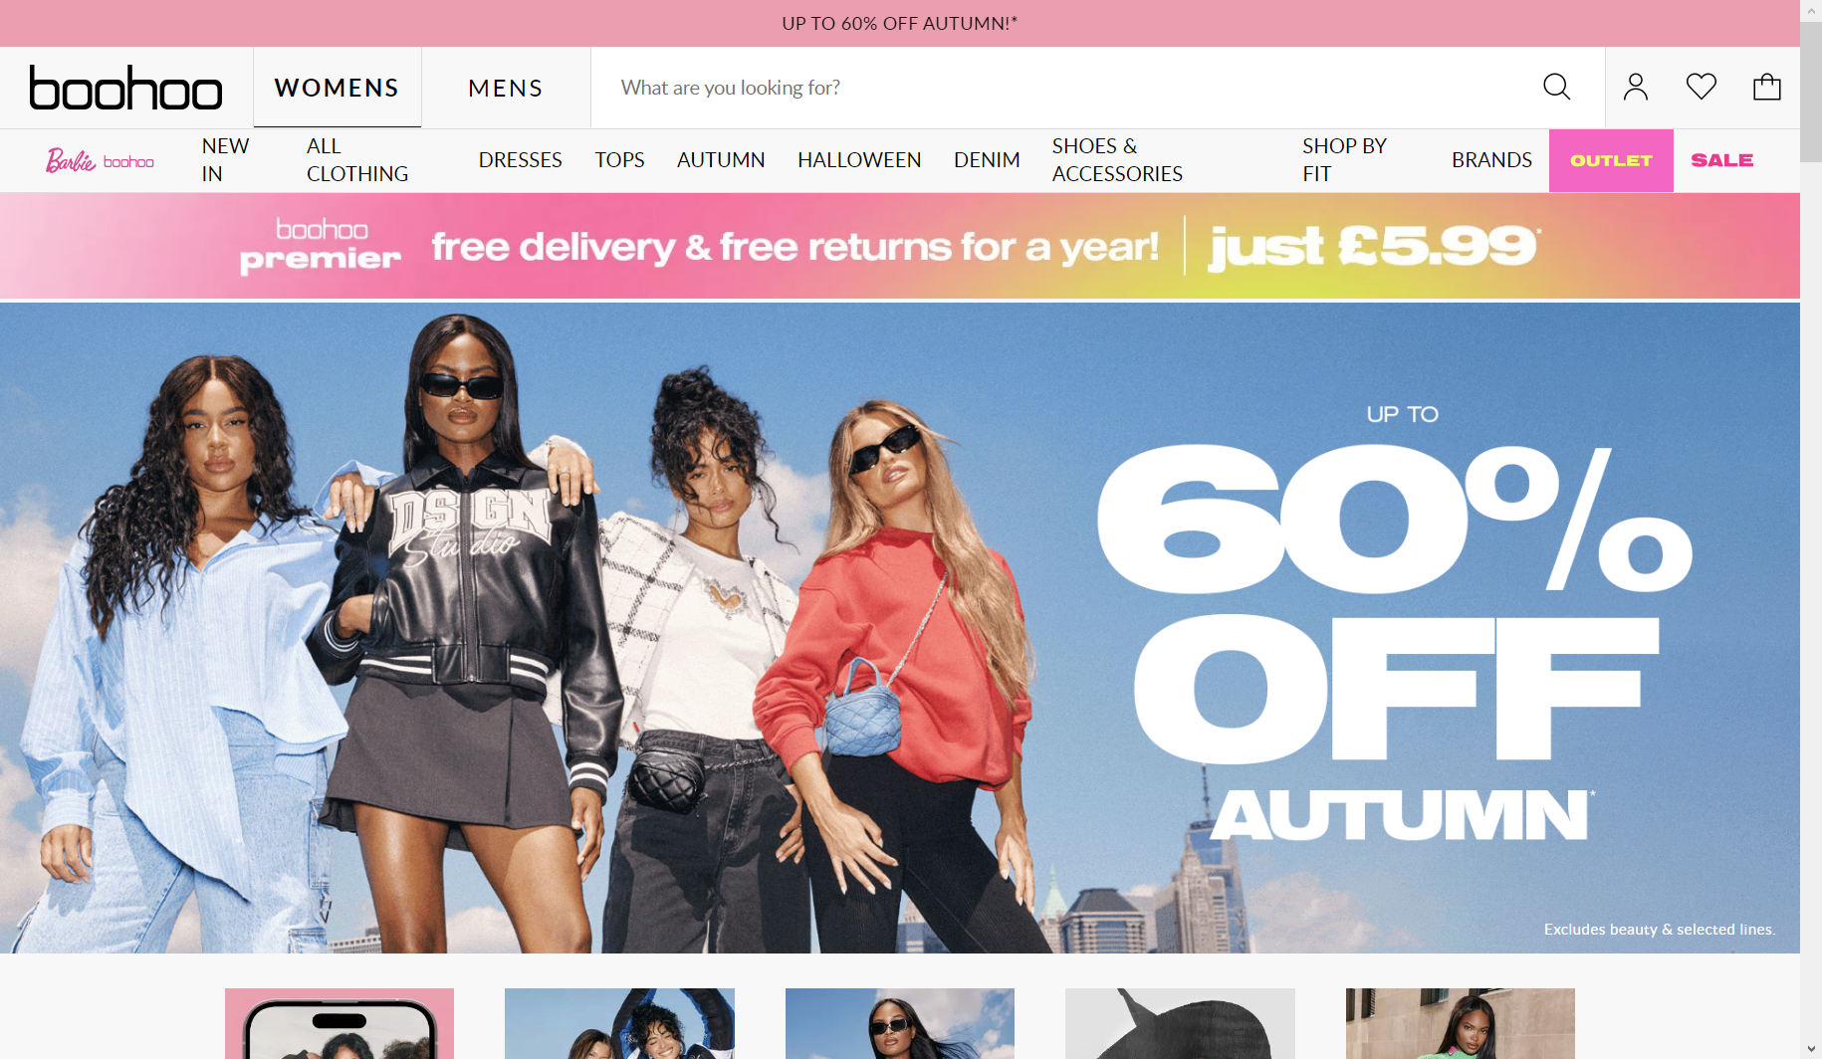Go to the HALLOWEEN category
Image resolution: width=1822 pixels, height=1059 pixels.
coord(859,160)
